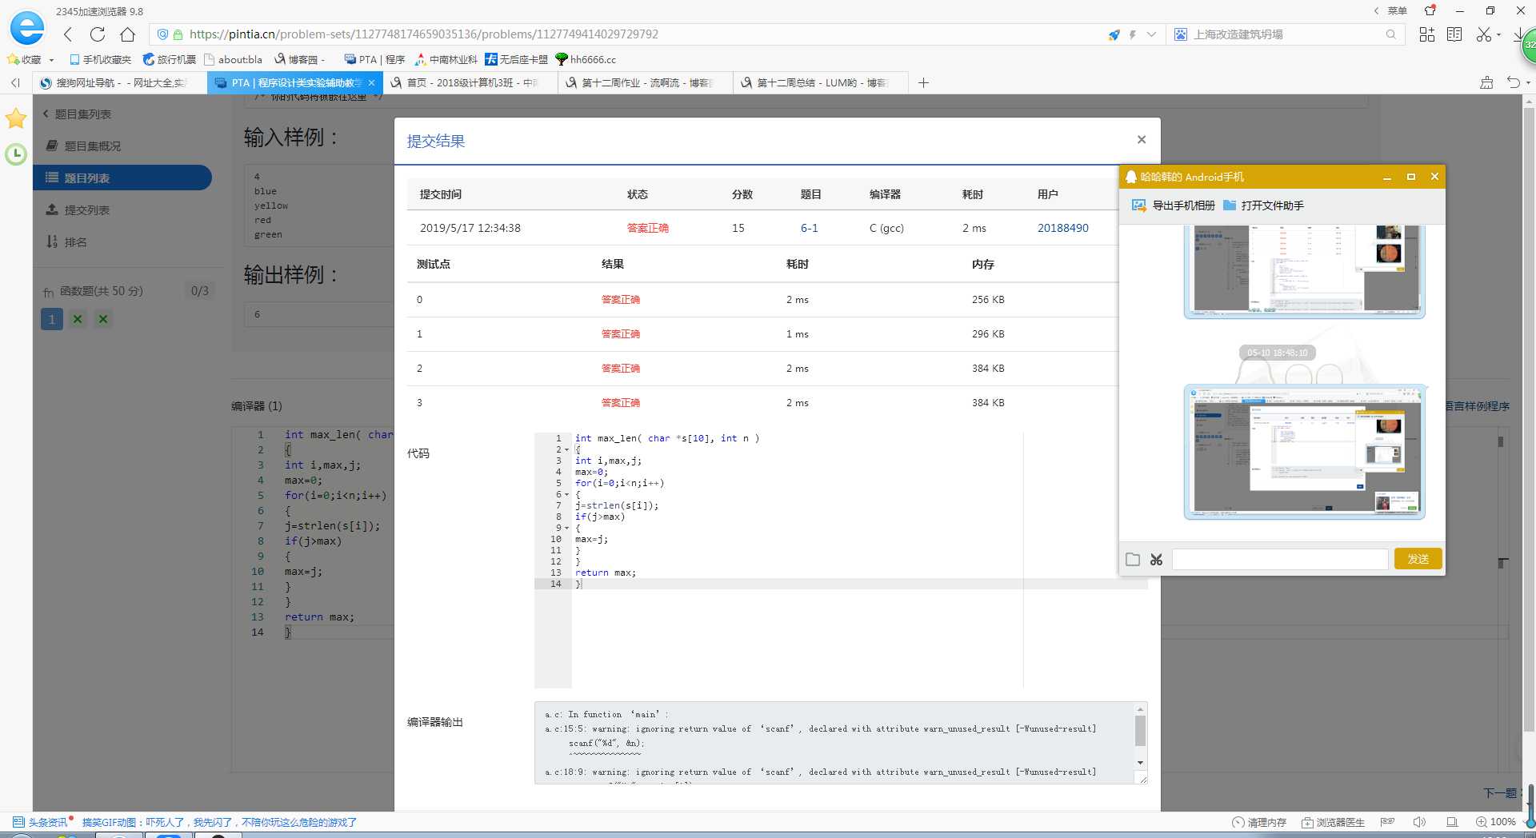Click the lightning speed mode icon
The width and height of the screenshot is (1536, 838).
click(1133, 34)
